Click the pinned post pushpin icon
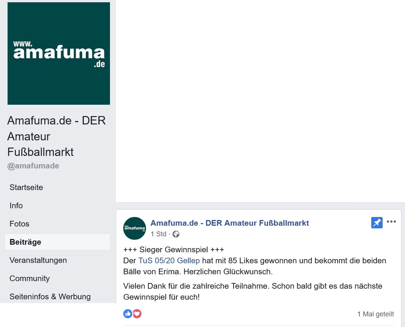 [x=377, y=223]
